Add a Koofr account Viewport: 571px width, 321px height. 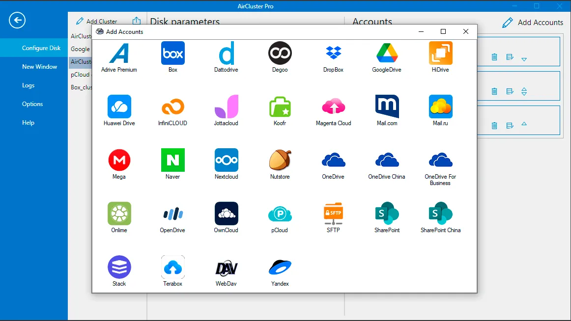click(280, 107)
